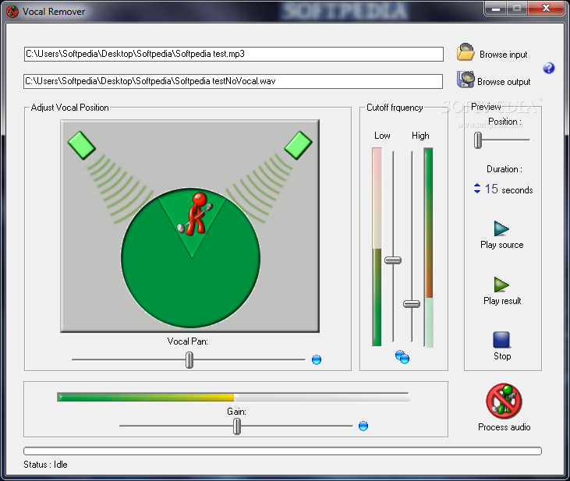
Task: Click the right green speaker diamond
Action: [x=298, y=145]
